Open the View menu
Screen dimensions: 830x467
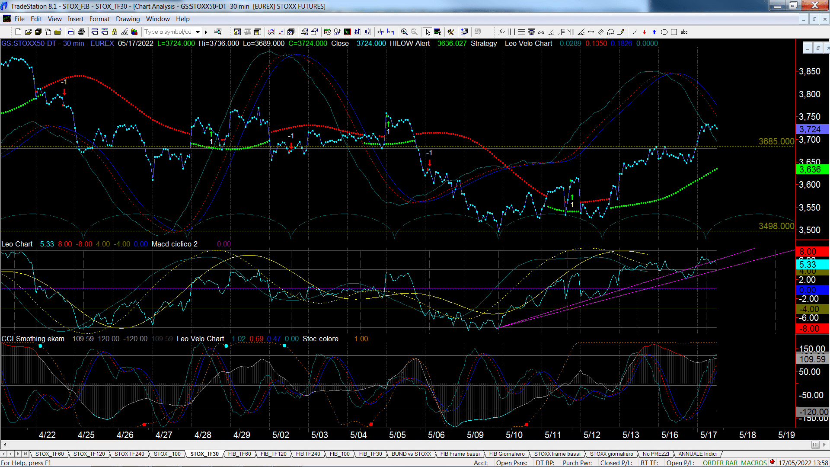click(x=55, y=19)
